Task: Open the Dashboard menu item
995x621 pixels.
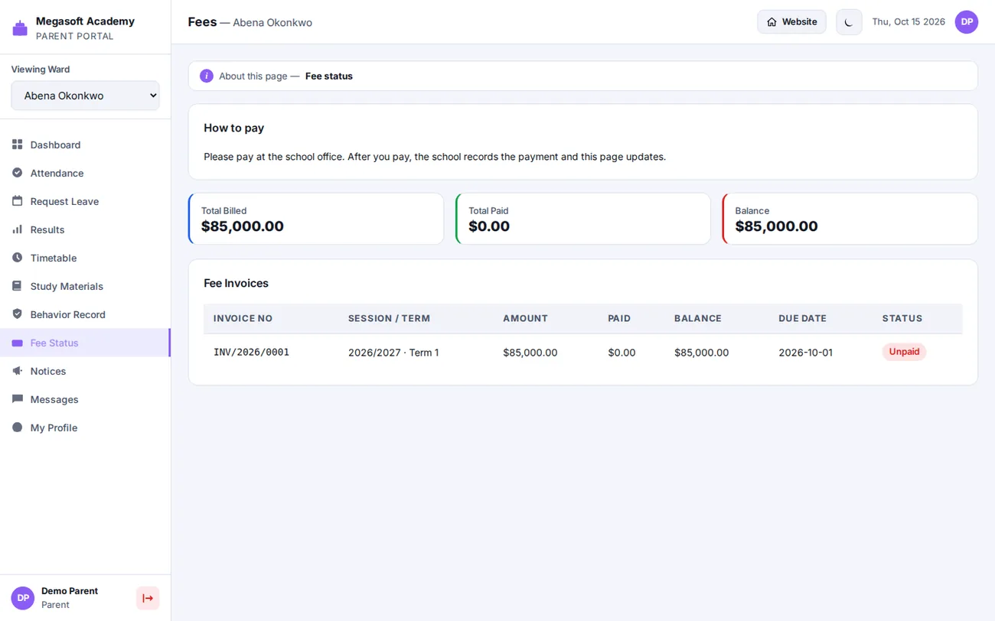Action: coord(85,145)
